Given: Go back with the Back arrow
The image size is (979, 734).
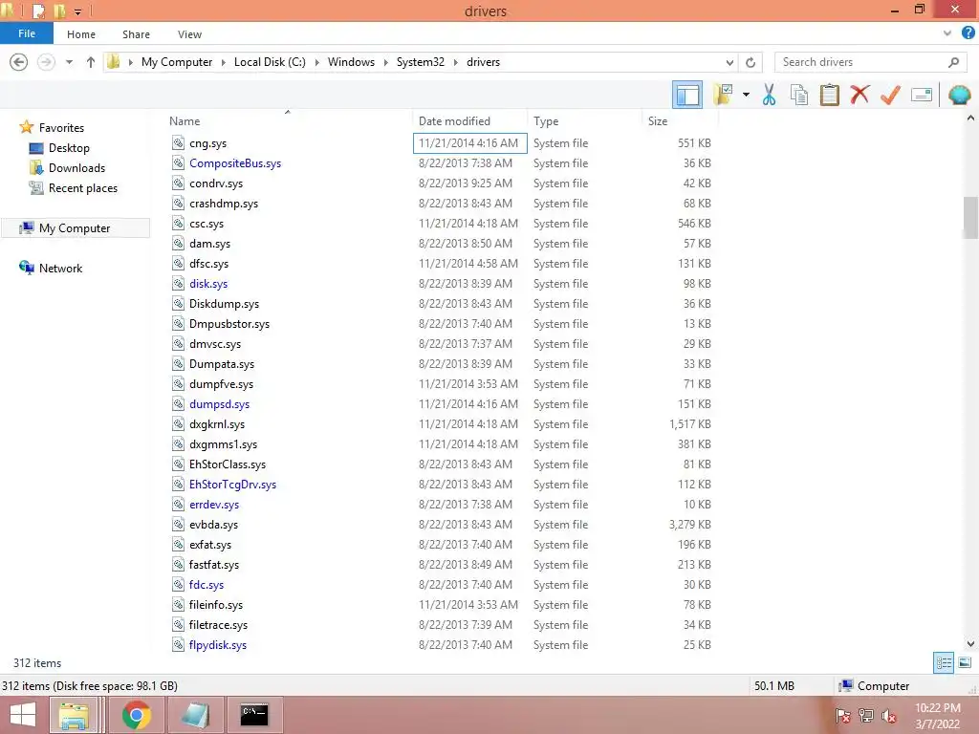Looking at the screenshot, I should click(x=19, y=62).
